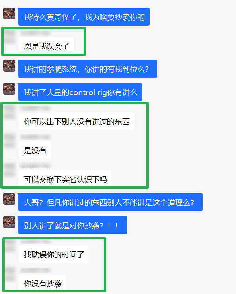Click message 可以交换下实名认识下吗
The height and width of the screenshot is (294, 236).
click(65, 179)
